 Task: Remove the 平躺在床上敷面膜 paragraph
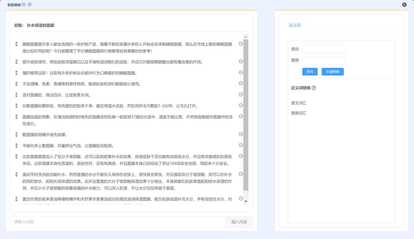point(241,145)
